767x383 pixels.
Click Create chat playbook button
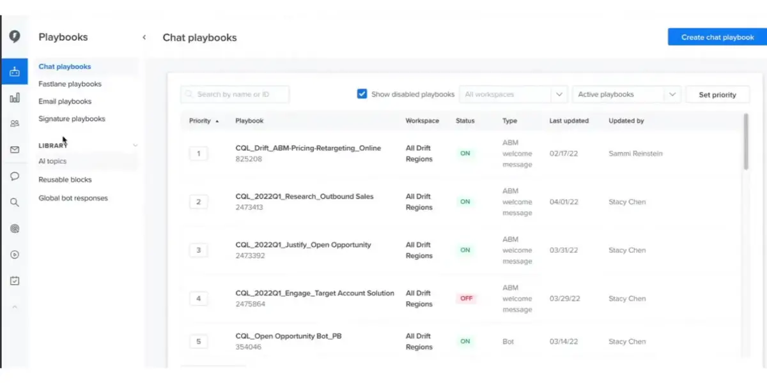(x=717, y=37)
